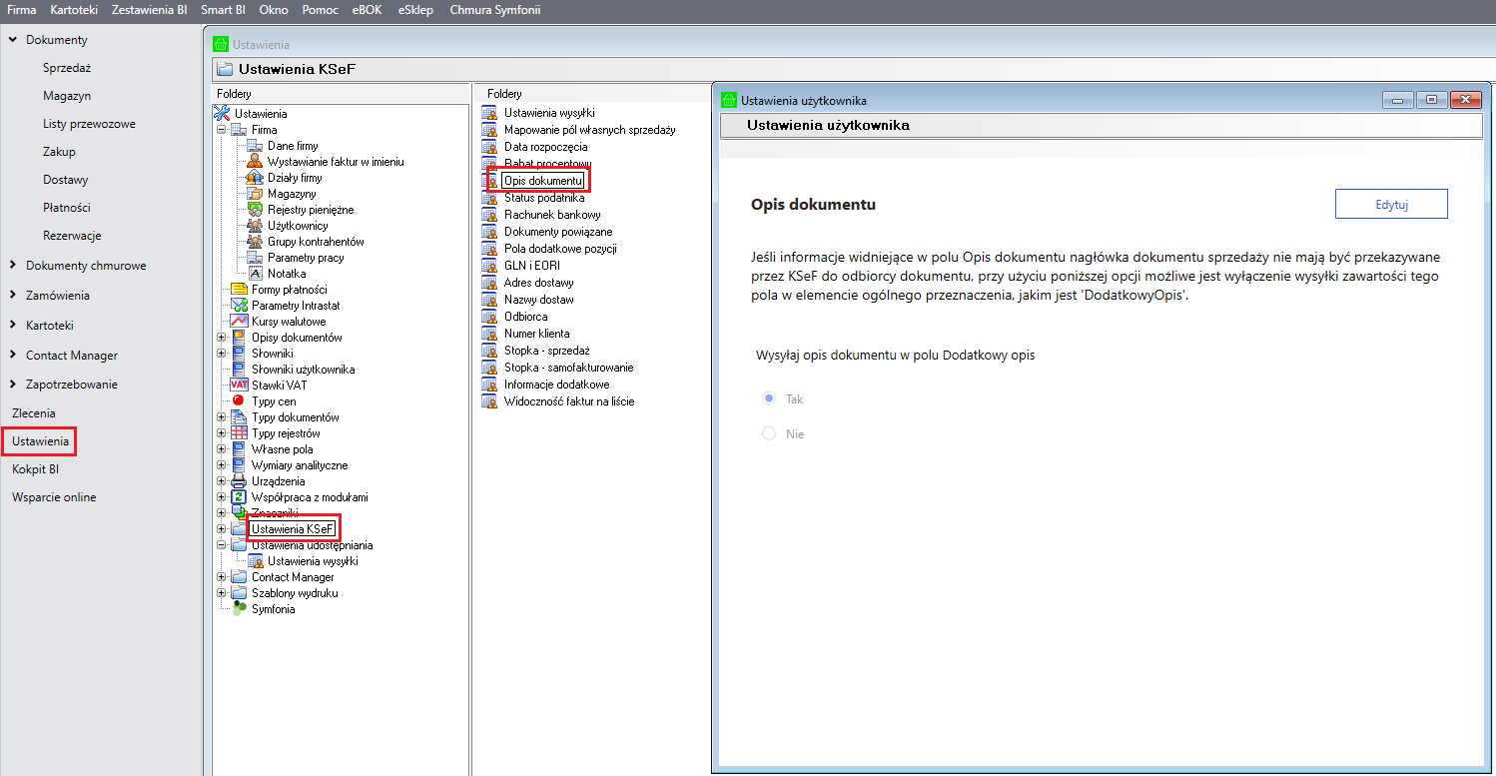Click the icon beside Data rozpoczęcia
This screenshot has height=776, width=1496.
489,147
